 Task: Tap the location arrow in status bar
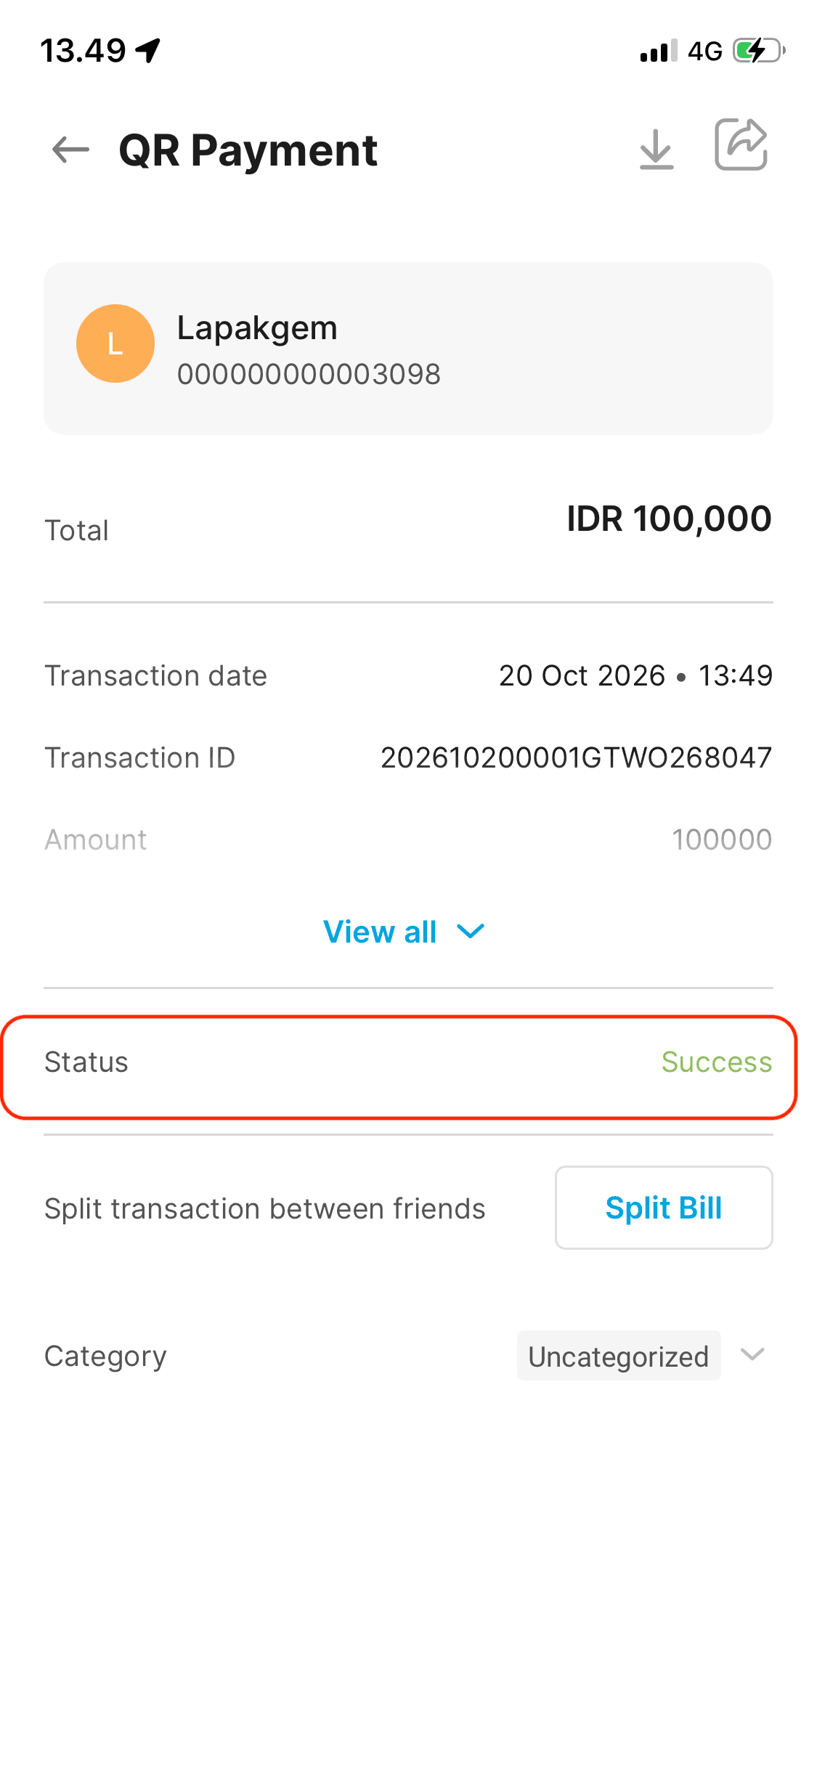click(x=148, y=51)
